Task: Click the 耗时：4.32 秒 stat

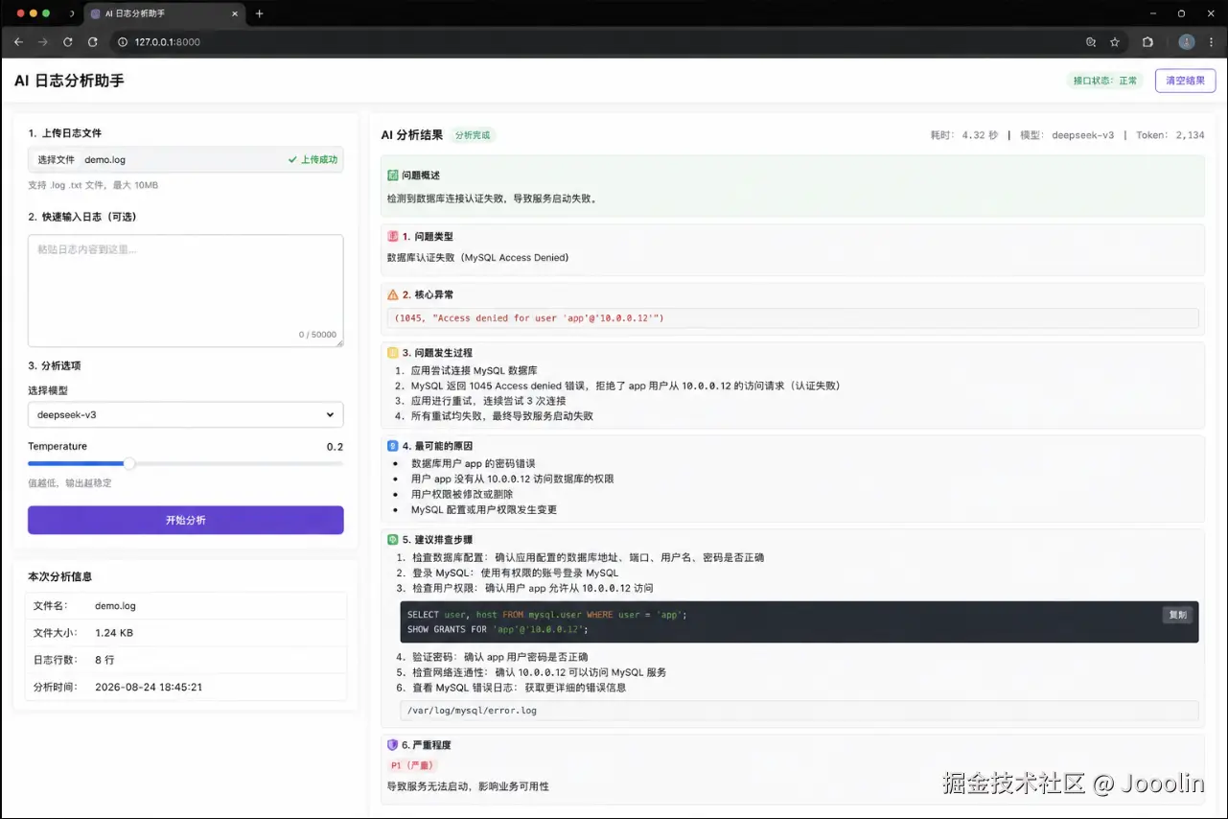Action: [x=964, y=135]
